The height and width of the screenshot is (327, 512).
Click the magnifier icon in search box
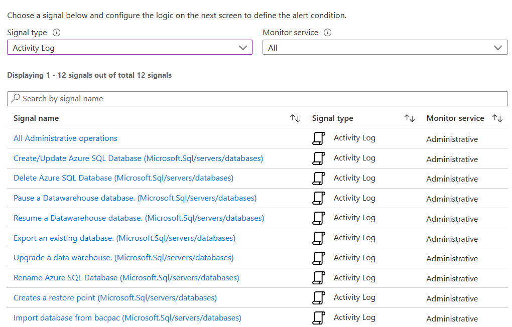(16, 99)
